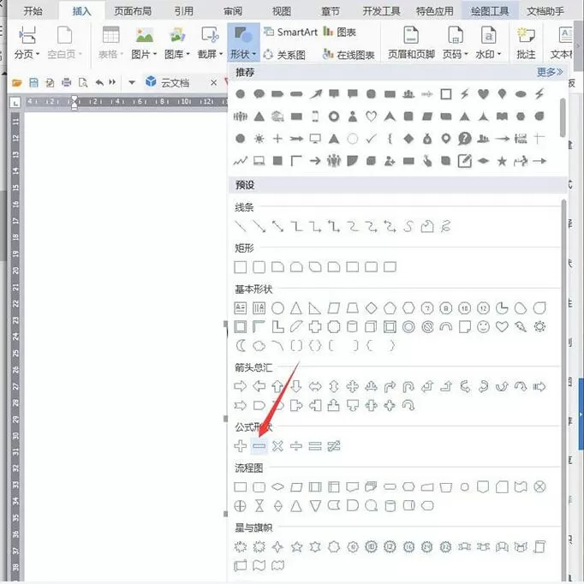Switch to the 页面布局 tab
Image resolution: width=584 pixels, height=584 pixels.
point(133,11)
